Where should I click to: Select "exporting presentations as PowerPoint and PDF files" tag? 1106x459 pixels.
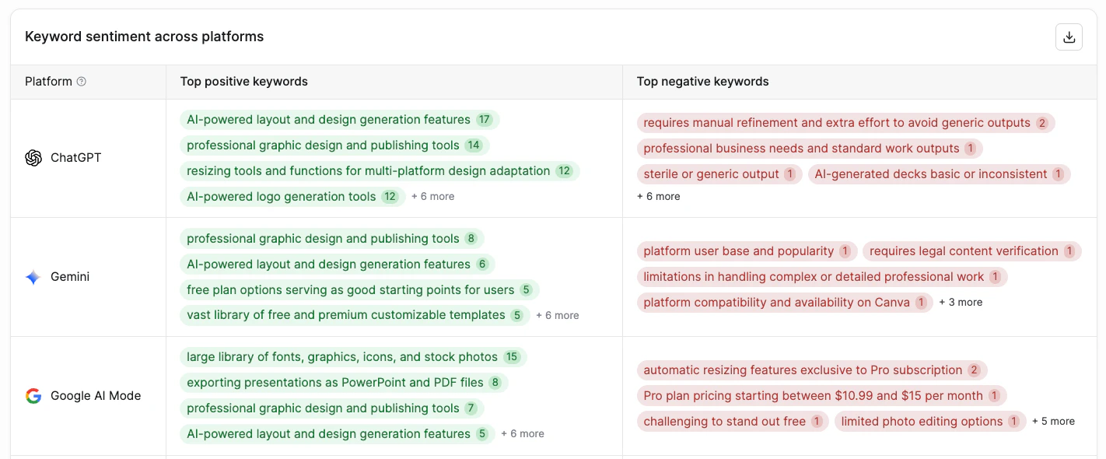tap(343, 383)
